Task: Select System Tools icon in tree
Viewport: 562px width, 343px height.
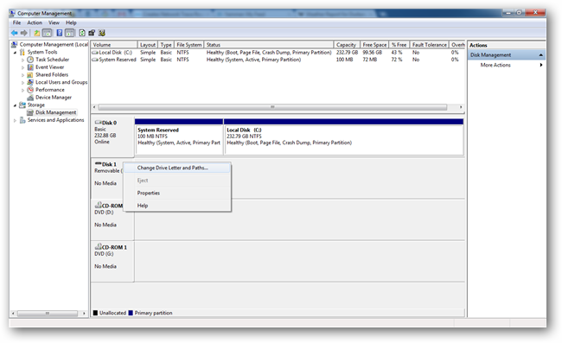Action: (22, 53)
